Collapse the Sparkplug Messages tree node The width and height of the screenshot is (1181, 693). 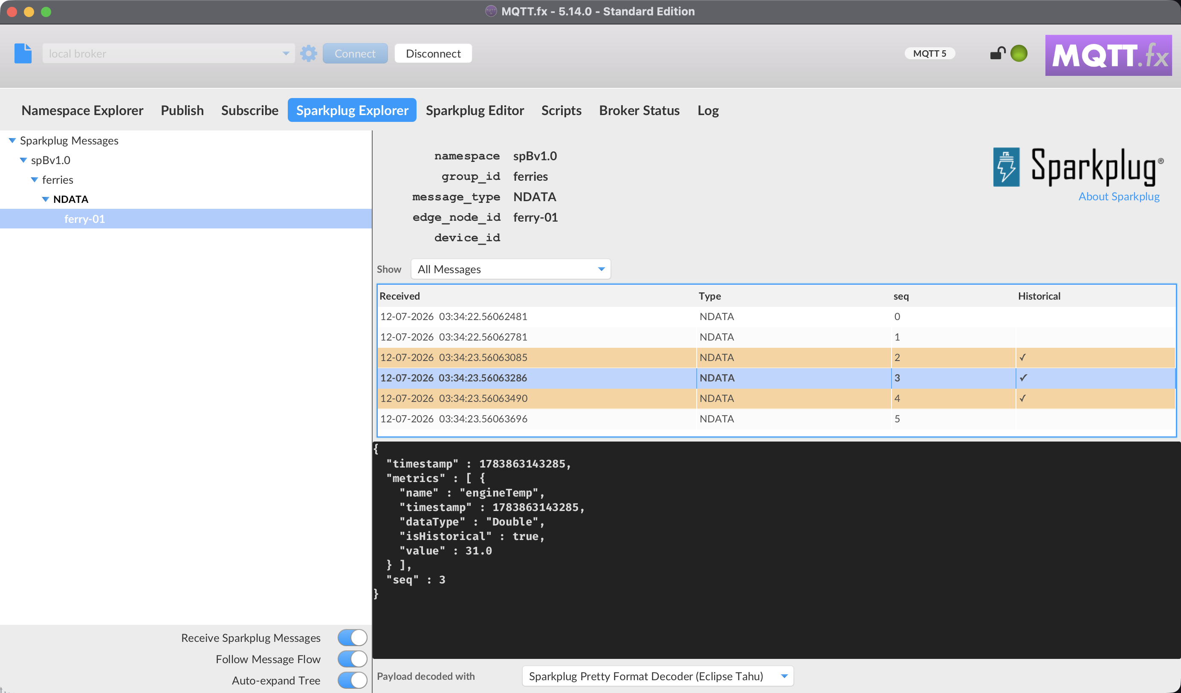tap(12, 141)
